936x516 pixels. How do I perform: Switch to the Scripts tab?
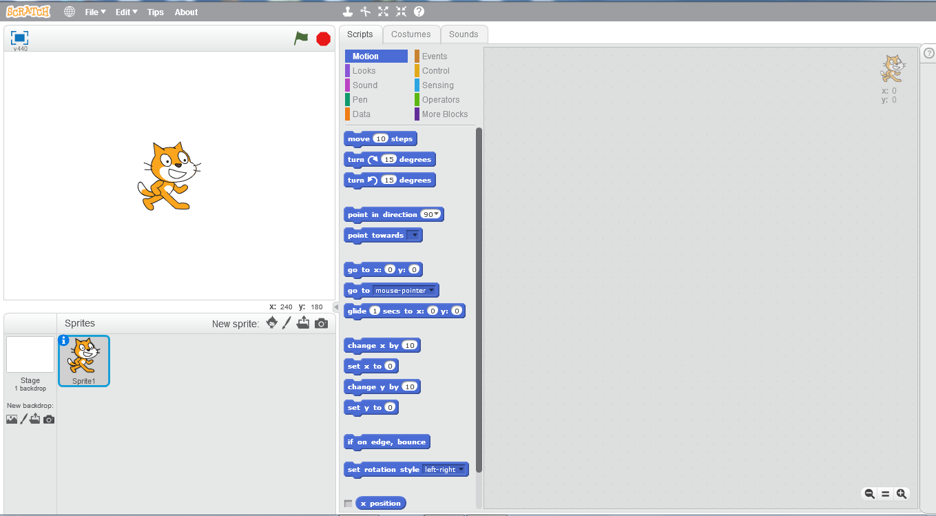pyautogui.click(x=360, y=34)
